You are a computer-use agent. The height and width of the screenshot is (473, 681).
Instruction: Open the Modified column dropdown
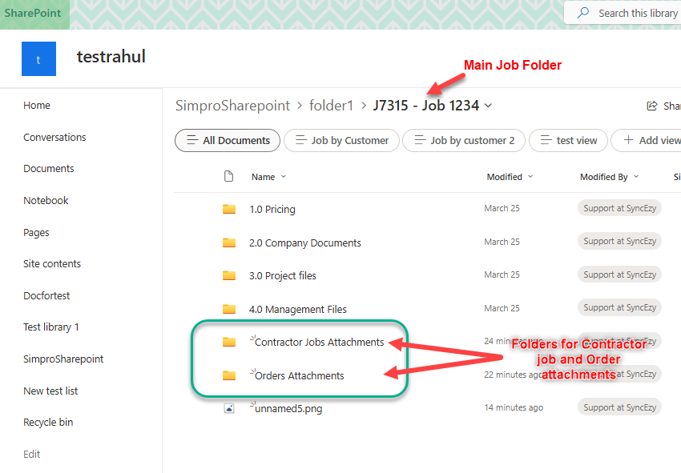tap(530, 177)
